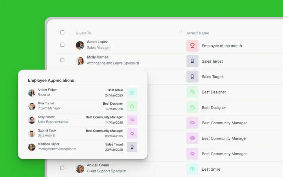This screenshot has width=283, height=177.
Task: Toggle the select-all checkbox in the table header
Action: [63, 33]
